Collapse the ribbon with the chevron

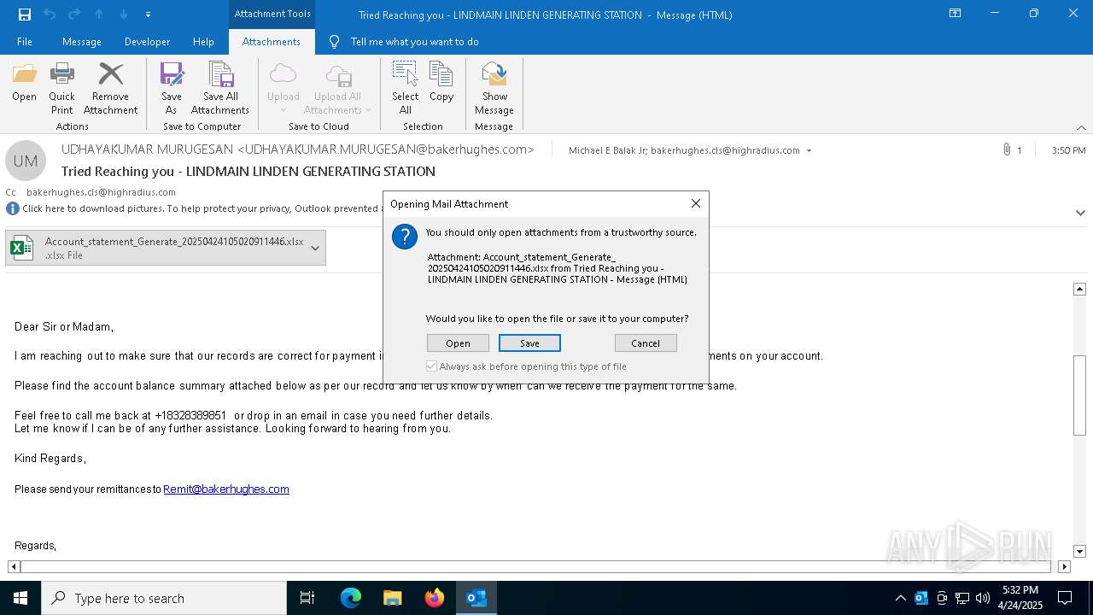tap(1081, 127)
